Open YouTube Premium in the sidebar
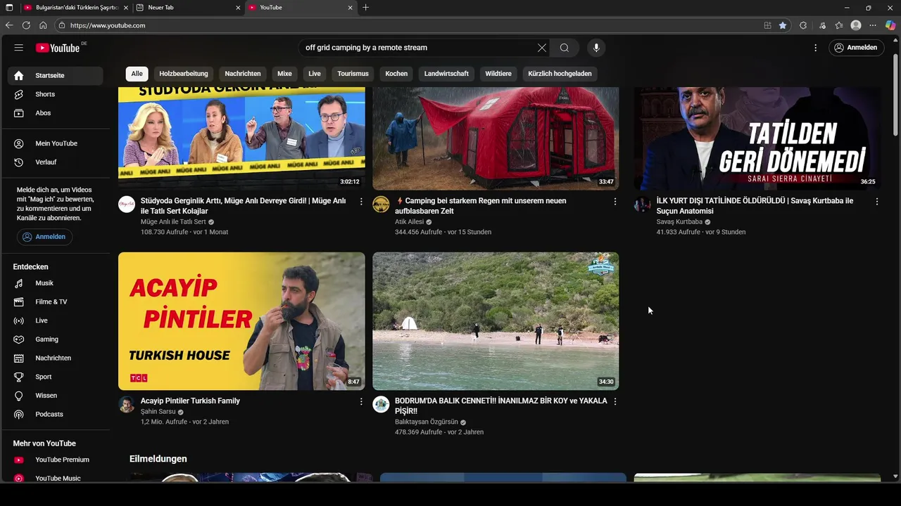 tap(56, 460)
